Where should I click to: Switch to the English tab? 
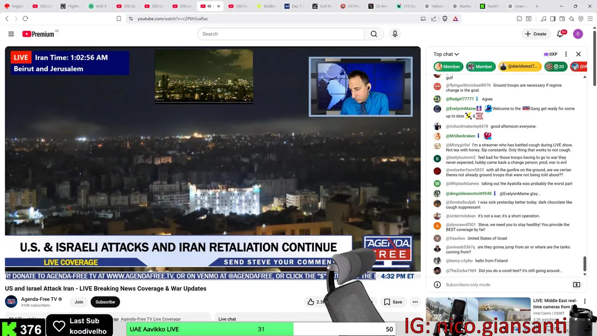point(14,6)
